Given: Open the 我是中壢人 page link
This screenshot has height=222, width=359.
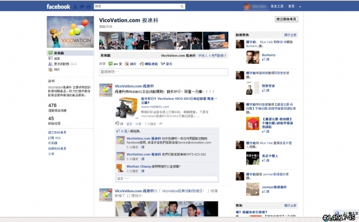Looking at the screenshot, I should pos(270,156).
